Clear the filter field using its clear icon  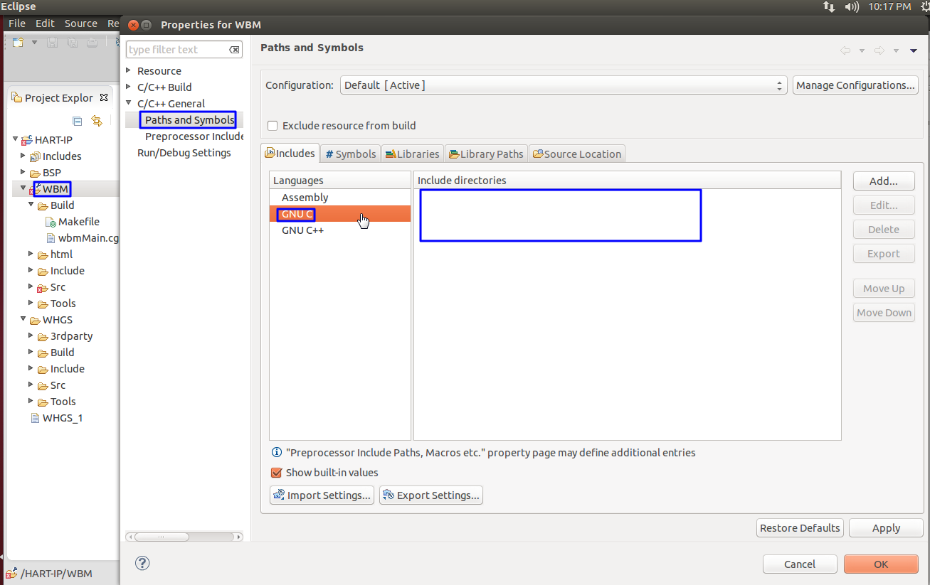click(x=234, y=49)
